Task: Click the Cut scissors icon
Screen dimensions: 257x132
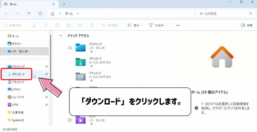Action: [x=34, y=25]
